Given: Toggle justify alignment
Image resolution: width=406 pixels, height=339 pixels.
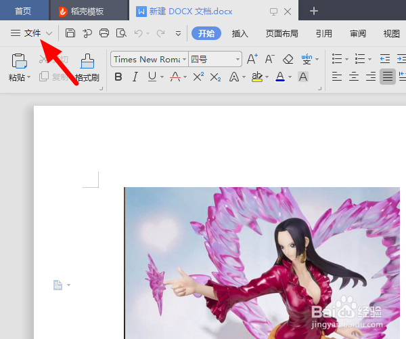Looking at the screenshot, I should (388, 77).
